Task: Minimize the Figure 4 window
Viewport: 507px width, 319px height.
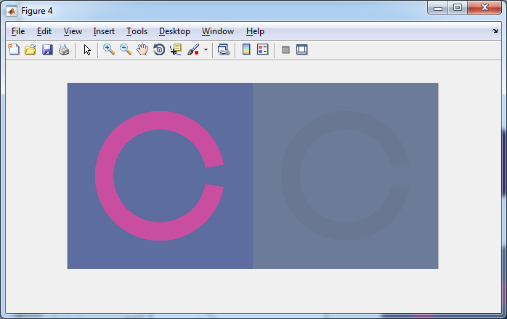Action: coord(438,7)
